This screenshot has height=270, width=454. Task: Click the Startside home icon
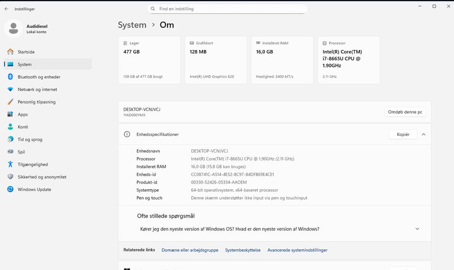point(10,52)
